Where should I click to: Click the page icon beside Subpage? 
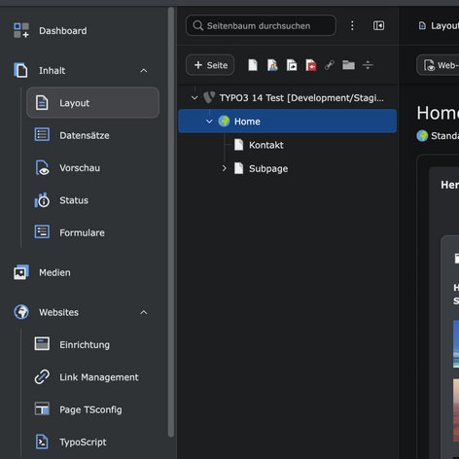[239, 168]
